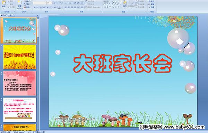Open the Change Case Aa menu
The width and height of the screenshot is (208, 133).
(x=55, y=8)
